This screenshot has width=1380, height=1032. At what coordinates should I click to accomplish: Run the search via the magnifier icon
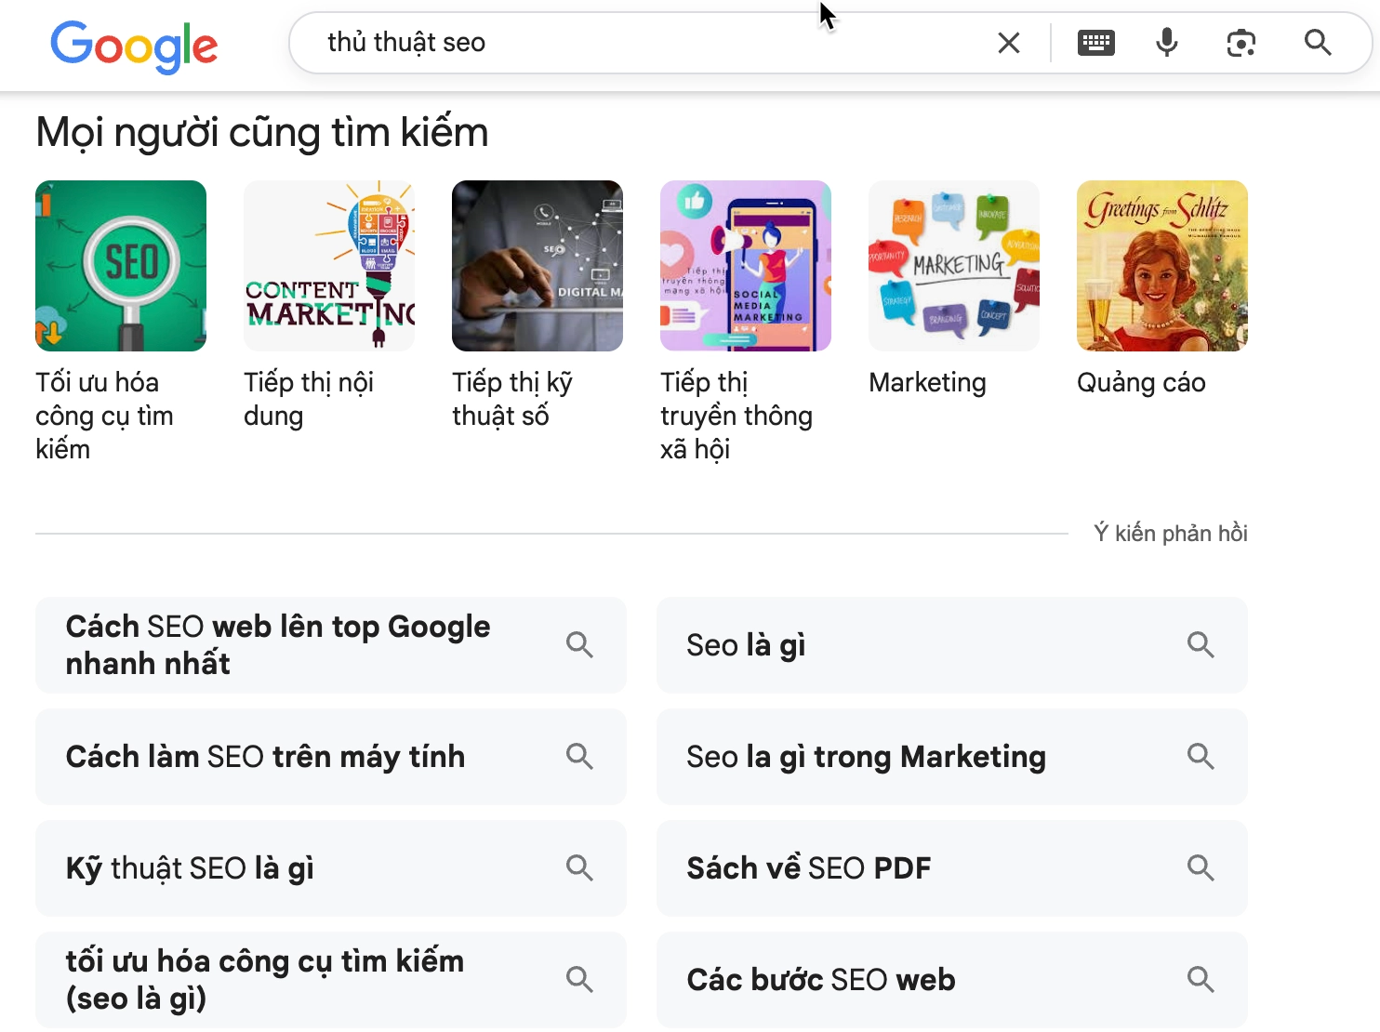point(1318,42)
